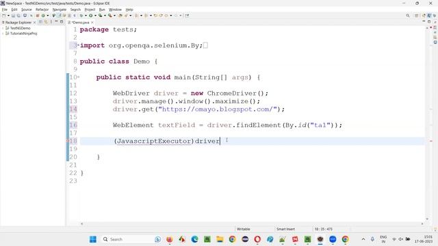Screen dimensions: 438x246
Task: Click the Save toolbar icon
Action: pyautogui.click(x=13, y=16)
